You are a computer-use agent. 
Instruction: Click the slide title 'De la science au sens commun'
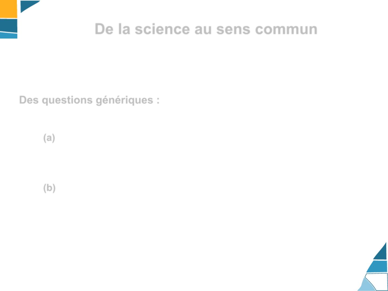coord(206,29)
